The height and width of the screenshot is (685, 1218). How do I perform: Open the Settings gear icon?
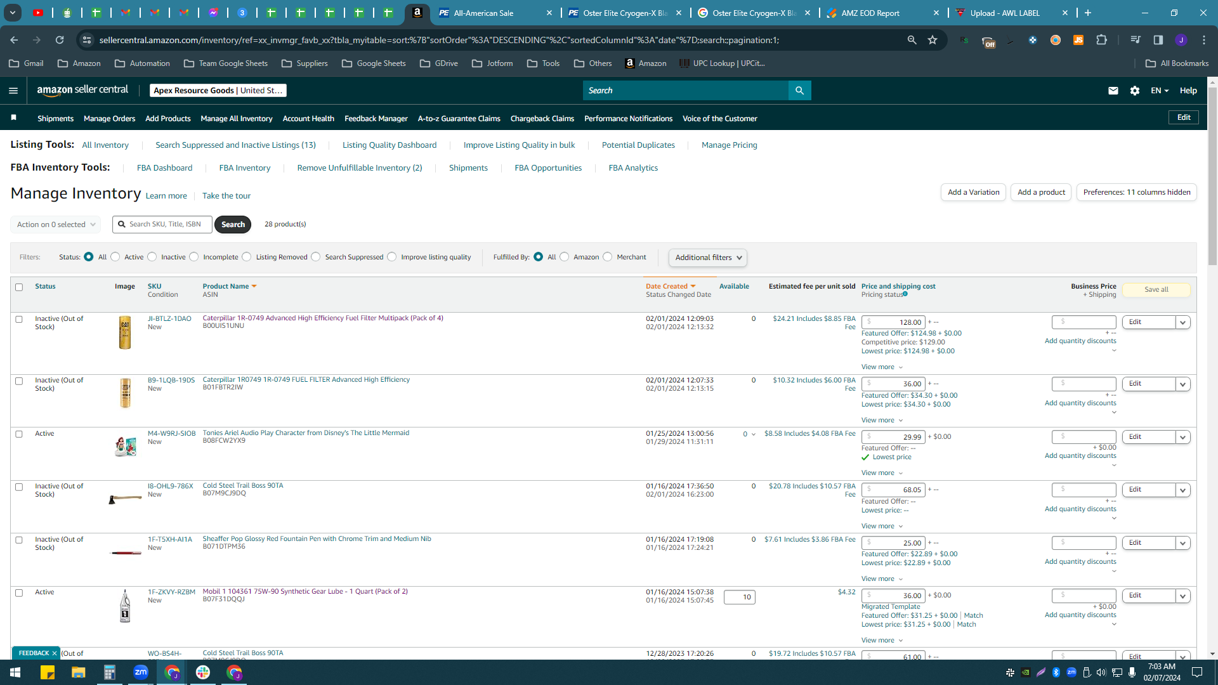(1135, 91)
